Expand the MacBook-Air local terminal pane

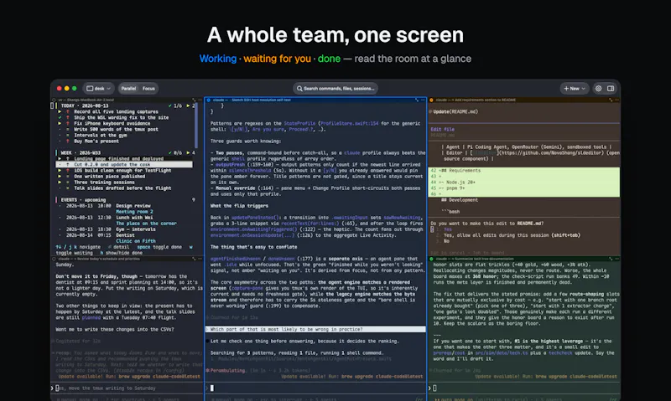(194, 100)
